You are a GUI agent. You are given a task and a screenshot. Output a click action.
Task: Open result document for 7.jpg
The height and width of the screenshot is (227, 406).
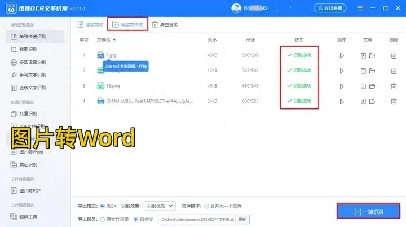point(363,55)
